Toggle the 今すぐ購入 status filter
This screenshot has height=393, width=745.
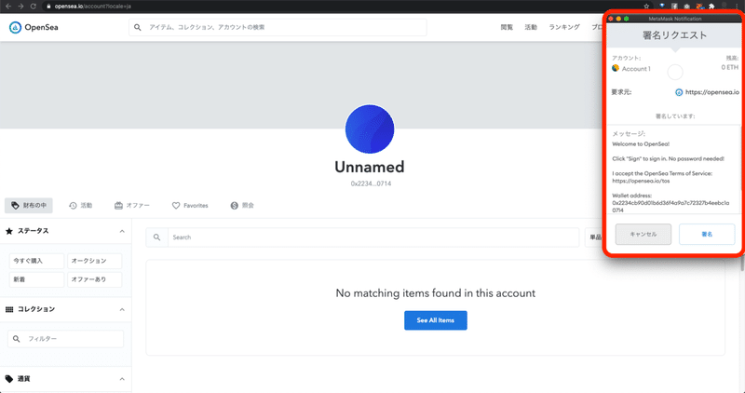36,261
